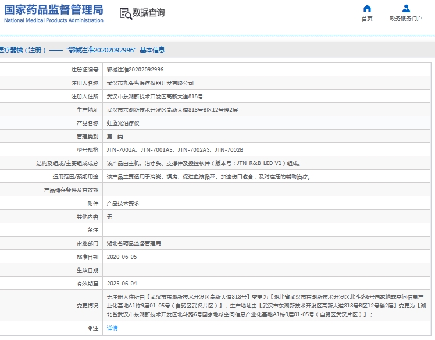This screenshot has height=340, width=435.
Task: Click the 适用范围/预期用途 label
Action: tap(76, 177)
